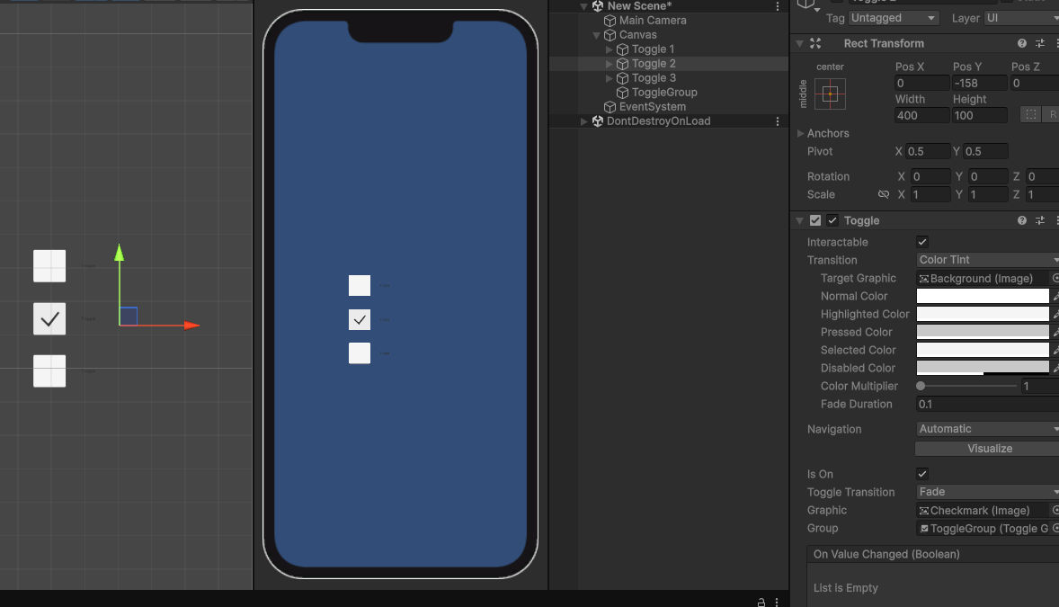The height and width of the screenshot is (607, 1059).
Task: Collapse the Canvas tree node
Action: 596,35
